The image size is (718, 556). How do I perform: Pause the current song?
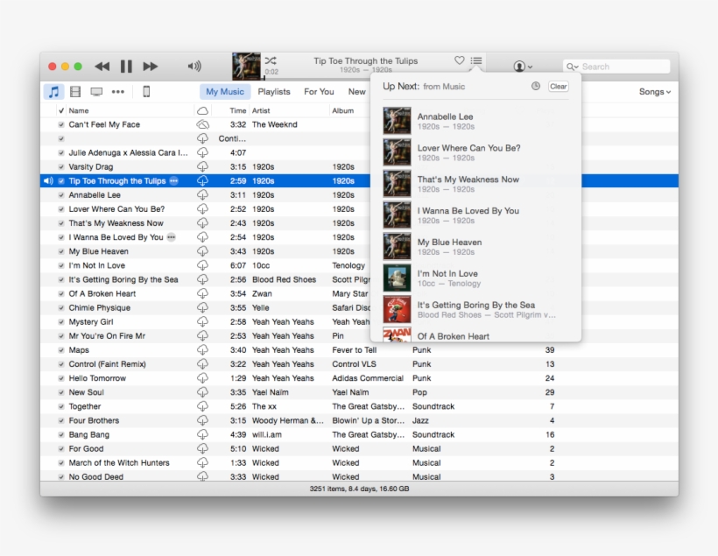pyautogui.click(x=126, y=67)
